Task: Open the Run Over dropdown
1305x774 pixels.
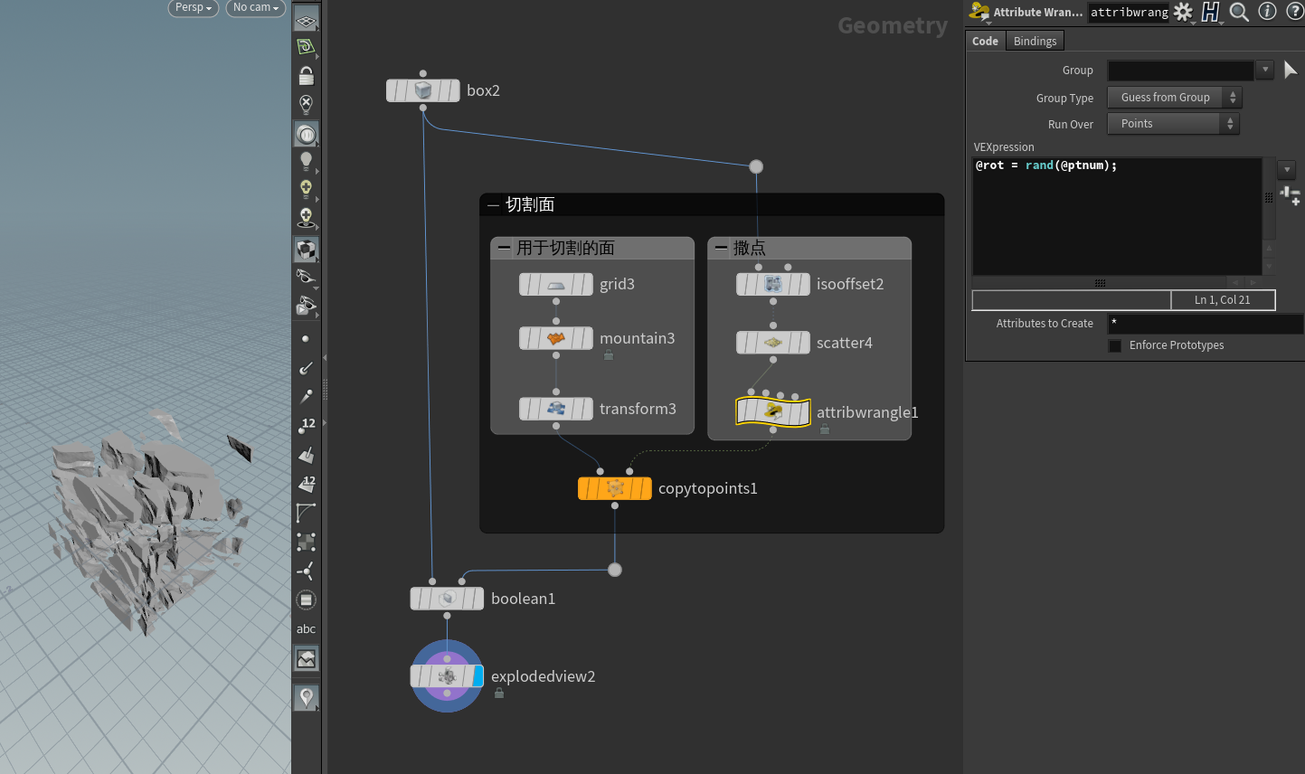Action: tap(1173, 124)
